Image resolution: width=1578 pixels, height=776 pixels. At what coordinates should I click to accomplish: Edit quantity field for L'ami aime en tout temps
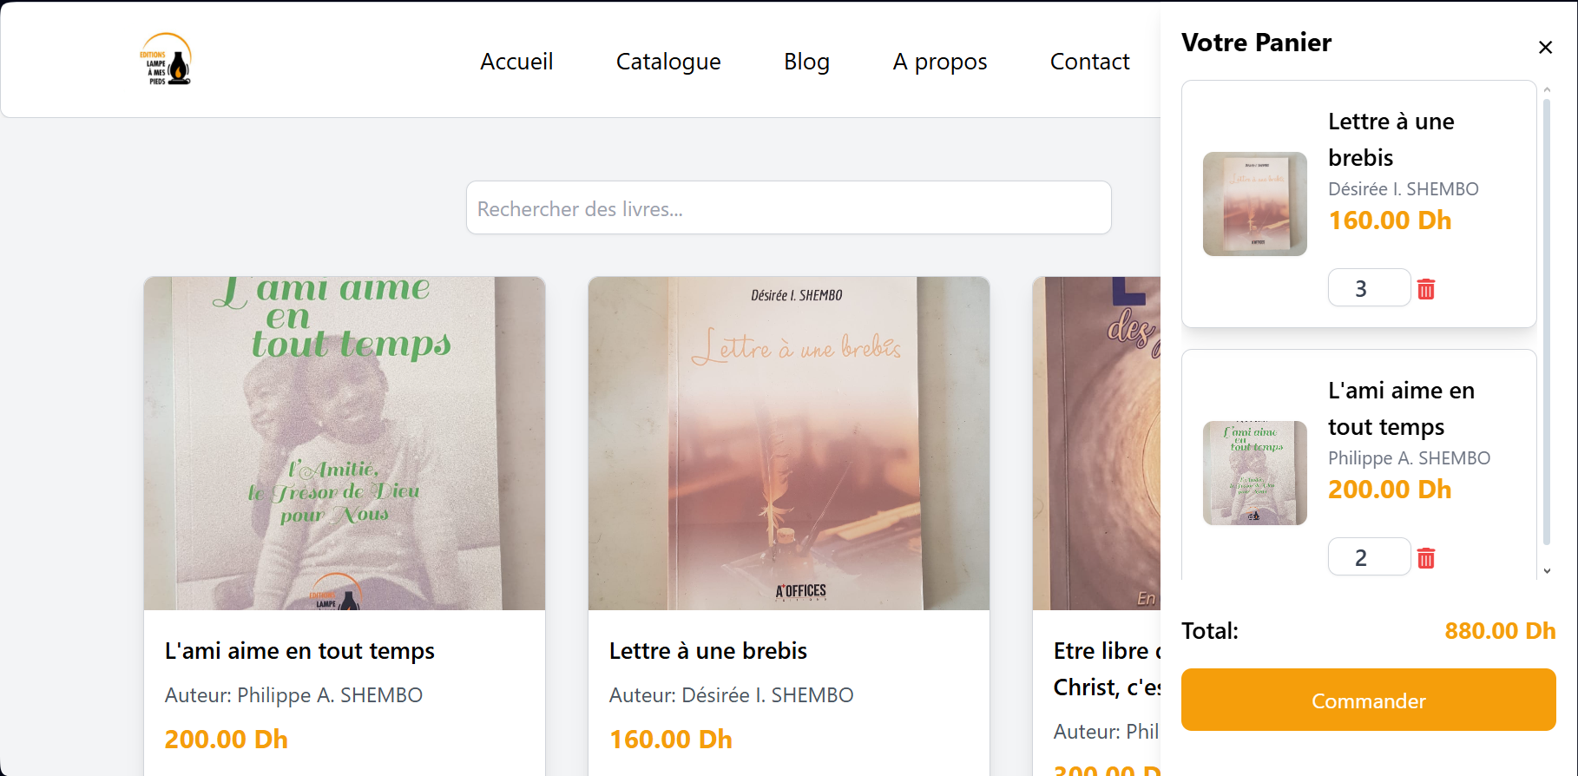tap(1368, 557)
